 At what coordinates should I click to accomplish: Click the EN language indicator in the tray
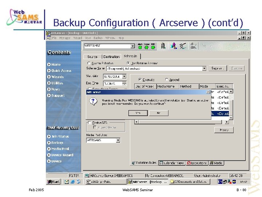tap(220, 182)
